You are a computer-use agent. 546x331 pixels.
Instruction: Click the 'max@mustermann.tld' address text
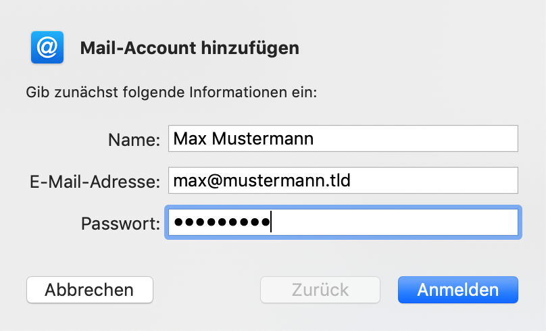click(x=262, y=180)
